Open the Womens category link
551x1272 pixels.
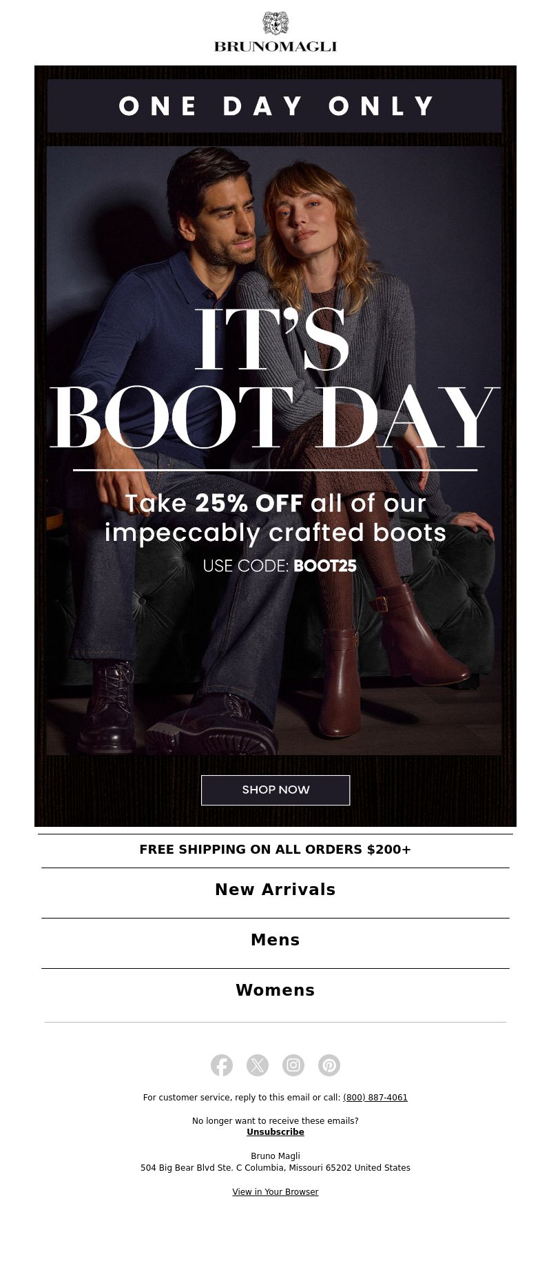click(275, 990)
